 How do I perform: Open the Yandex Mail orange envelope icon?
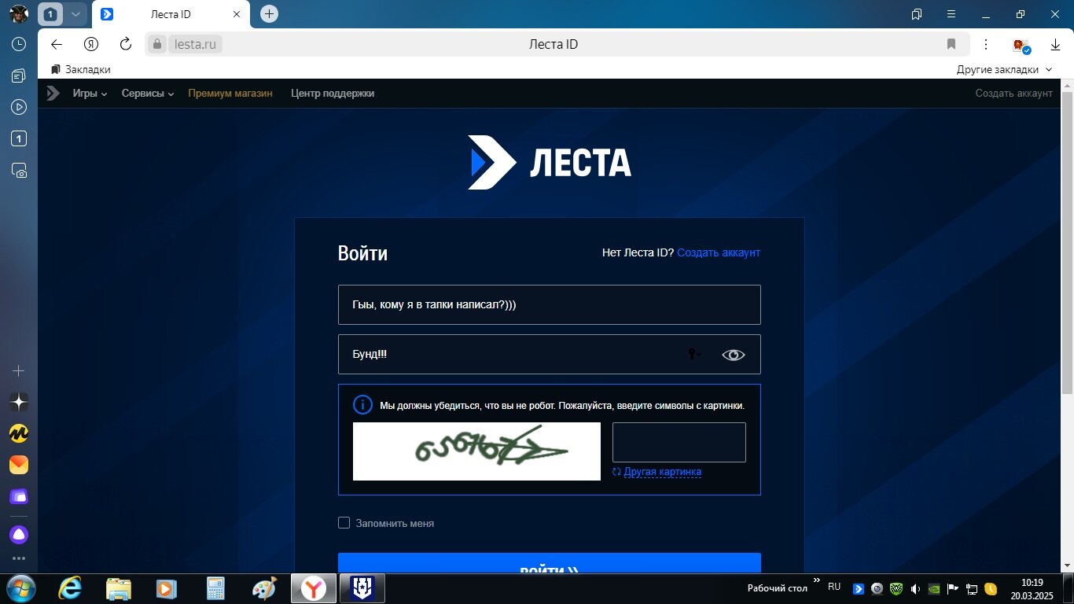click(19, 465)
